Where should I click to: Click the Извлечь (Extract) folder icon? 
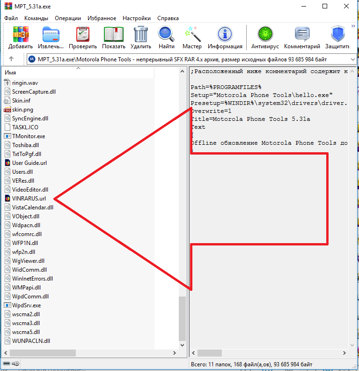(51, 35)
